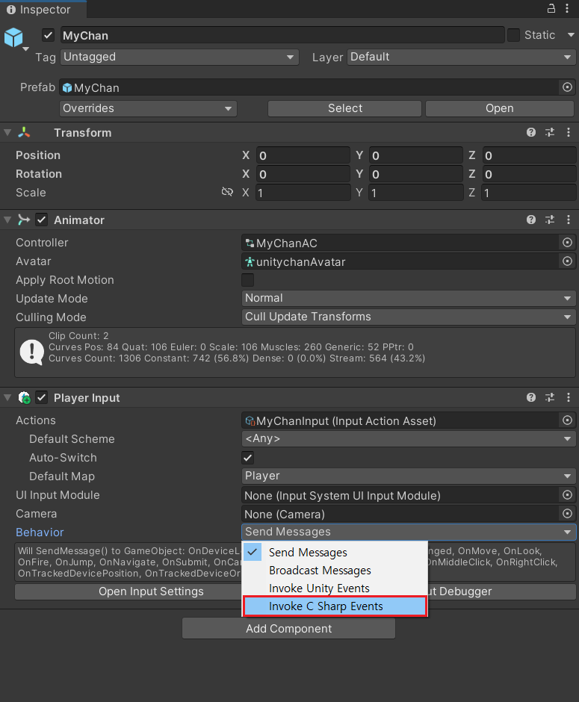Click the Animator info warning bubble icon
This screenshot has width=579, height=702.
tap(32, 352)
